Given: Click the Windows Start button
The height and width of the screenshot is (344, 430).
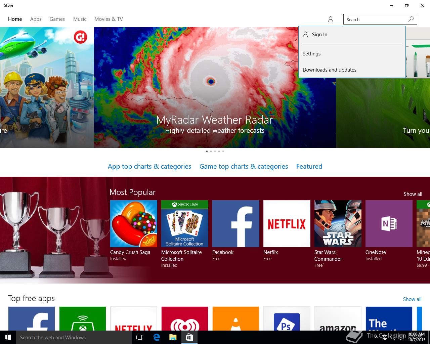Looking at the screenshot, I should pyautogui.click(x=8, y=337).
